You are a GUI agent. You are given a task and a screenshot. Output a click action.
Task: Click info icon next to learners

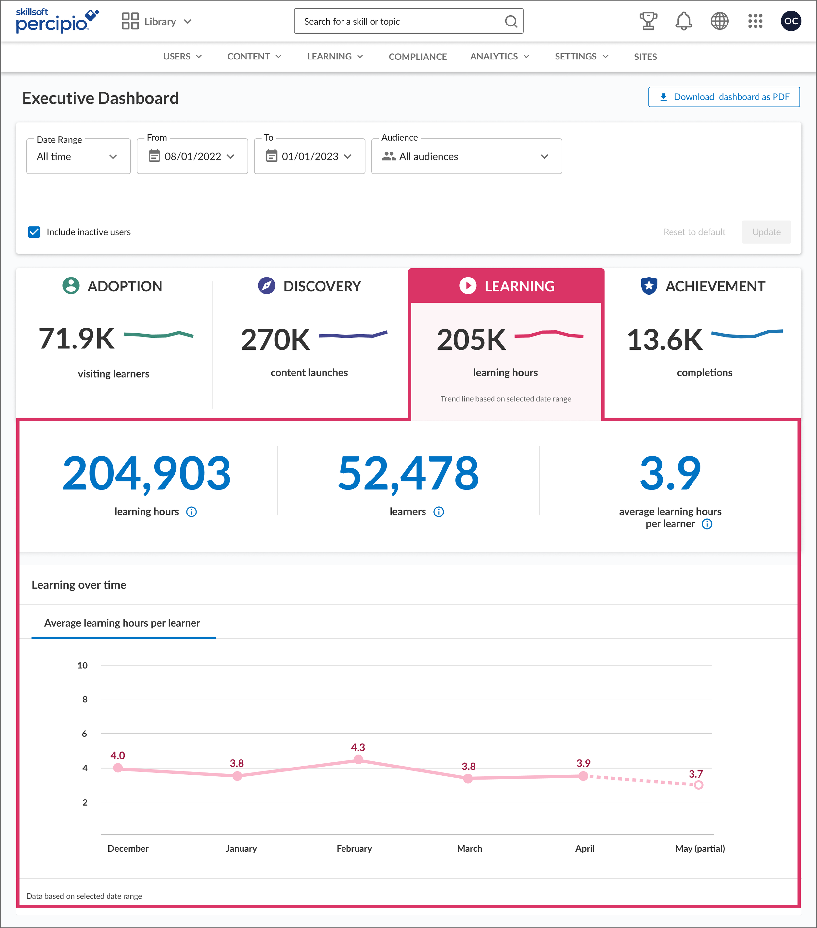(439, 512)
